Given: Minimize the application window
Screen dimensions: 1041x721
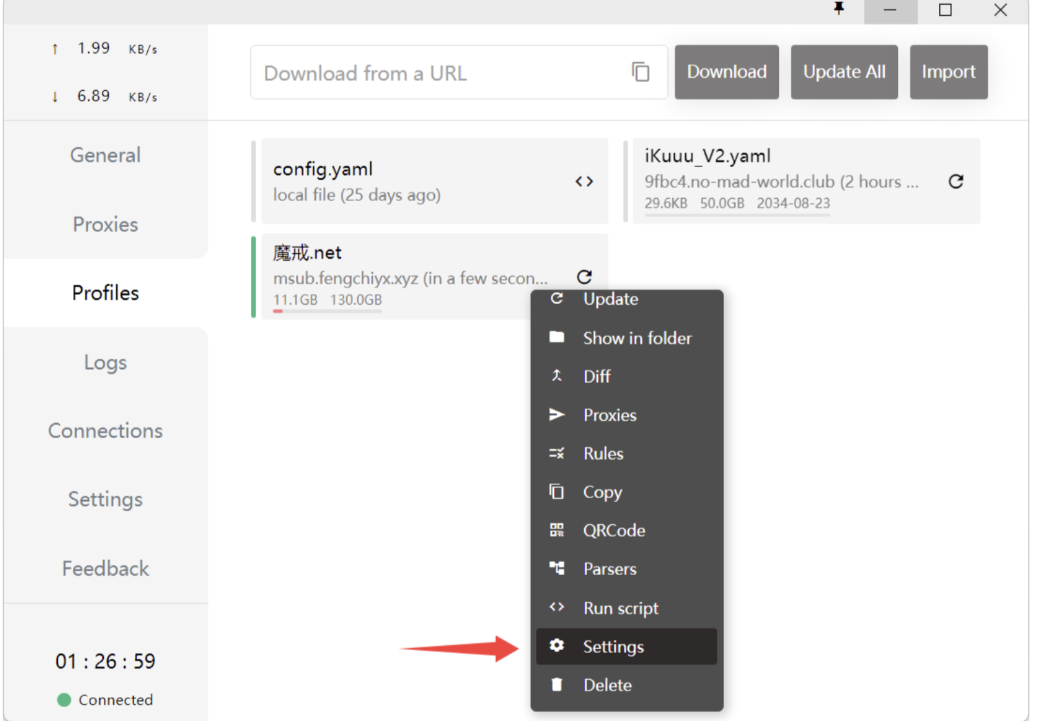Looking at the screenshot, I should tap(890, 10).
